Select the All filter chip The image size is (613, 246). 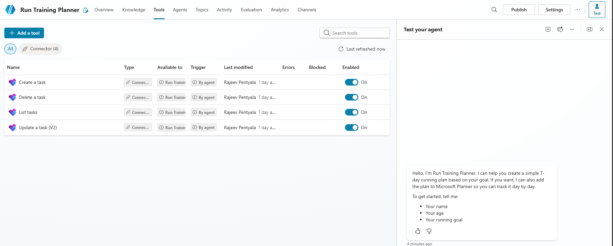[x=10, y=49]
